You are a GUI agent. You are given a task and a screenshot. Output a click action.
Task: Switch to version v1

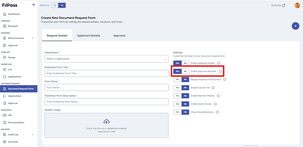pyautogui.click(x=55, y=5)
